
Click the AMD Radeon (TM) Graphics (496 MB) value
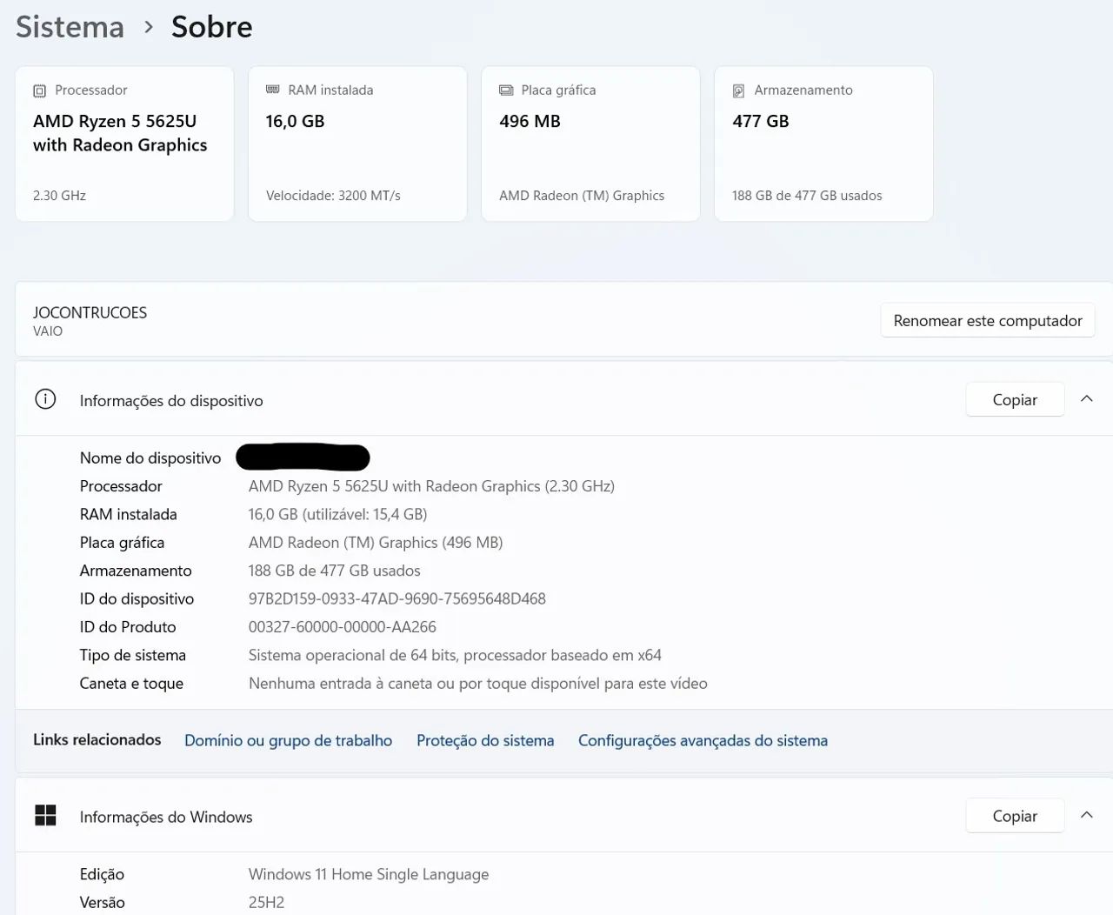coord(376,543)
